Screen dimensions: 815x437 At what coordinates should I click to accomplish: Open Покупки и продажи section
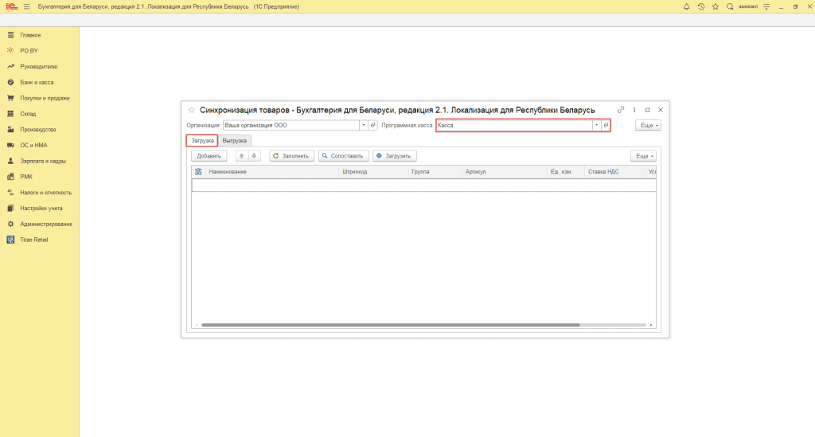pos(45,98)
